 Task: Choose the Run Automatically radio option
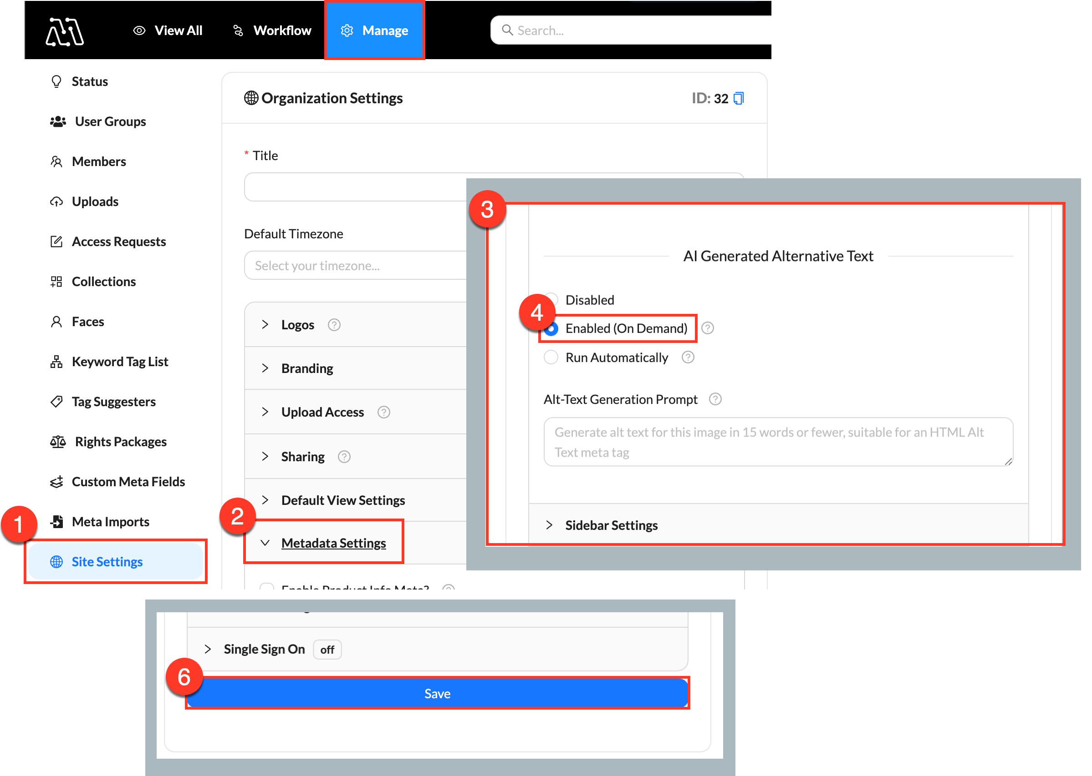551,358
